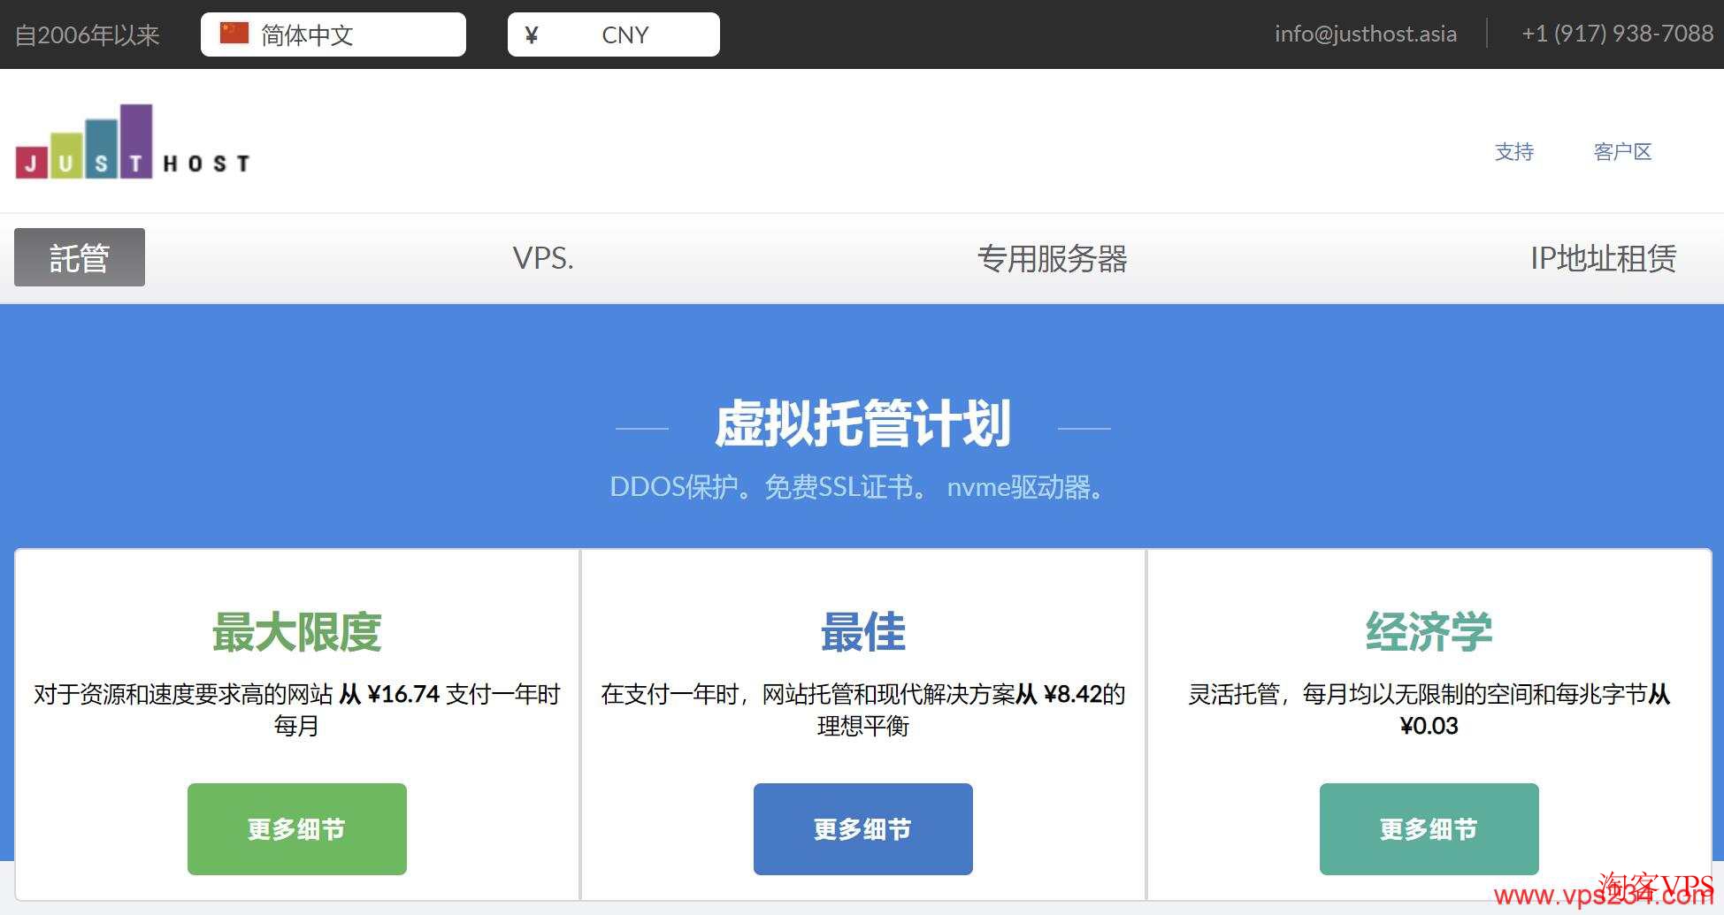Click the China flag icon
The height and width of the screenshot is (915, 1724).
(234, 34)
